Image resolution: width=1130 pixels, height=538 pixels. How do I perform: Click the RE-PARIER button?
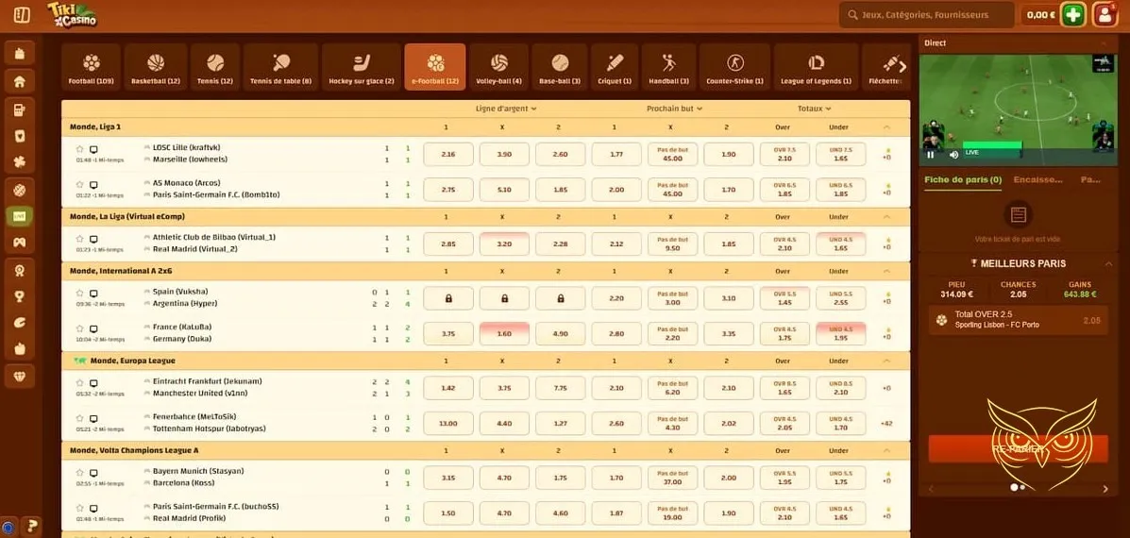click(1018, 448)
